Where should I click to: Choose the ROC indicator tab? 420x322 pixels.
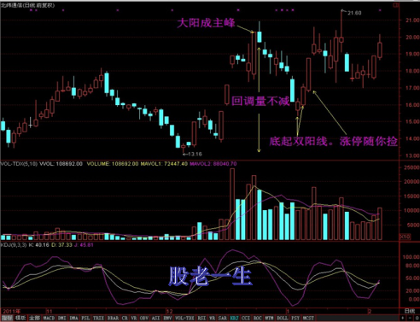point(258,318)
